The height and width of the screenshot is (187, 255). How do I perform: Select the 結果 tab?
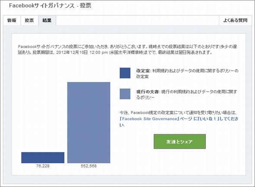(x=47, y=20)
